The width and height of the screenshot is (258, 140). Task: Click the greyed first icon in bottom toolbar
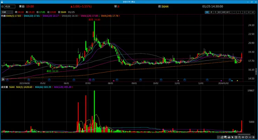[x=219, y=137]
